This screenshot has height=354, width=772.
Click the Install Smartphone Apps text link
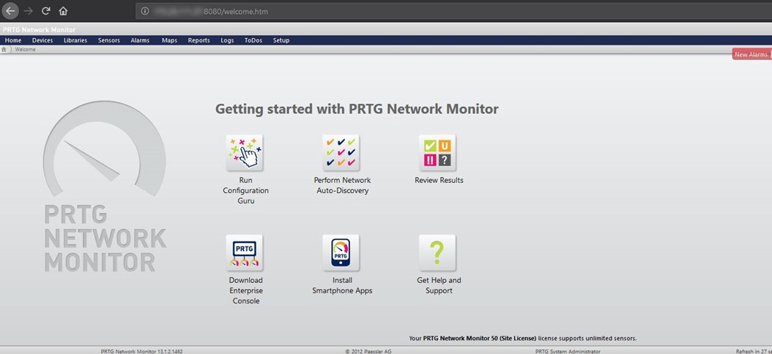click(342, 286)
